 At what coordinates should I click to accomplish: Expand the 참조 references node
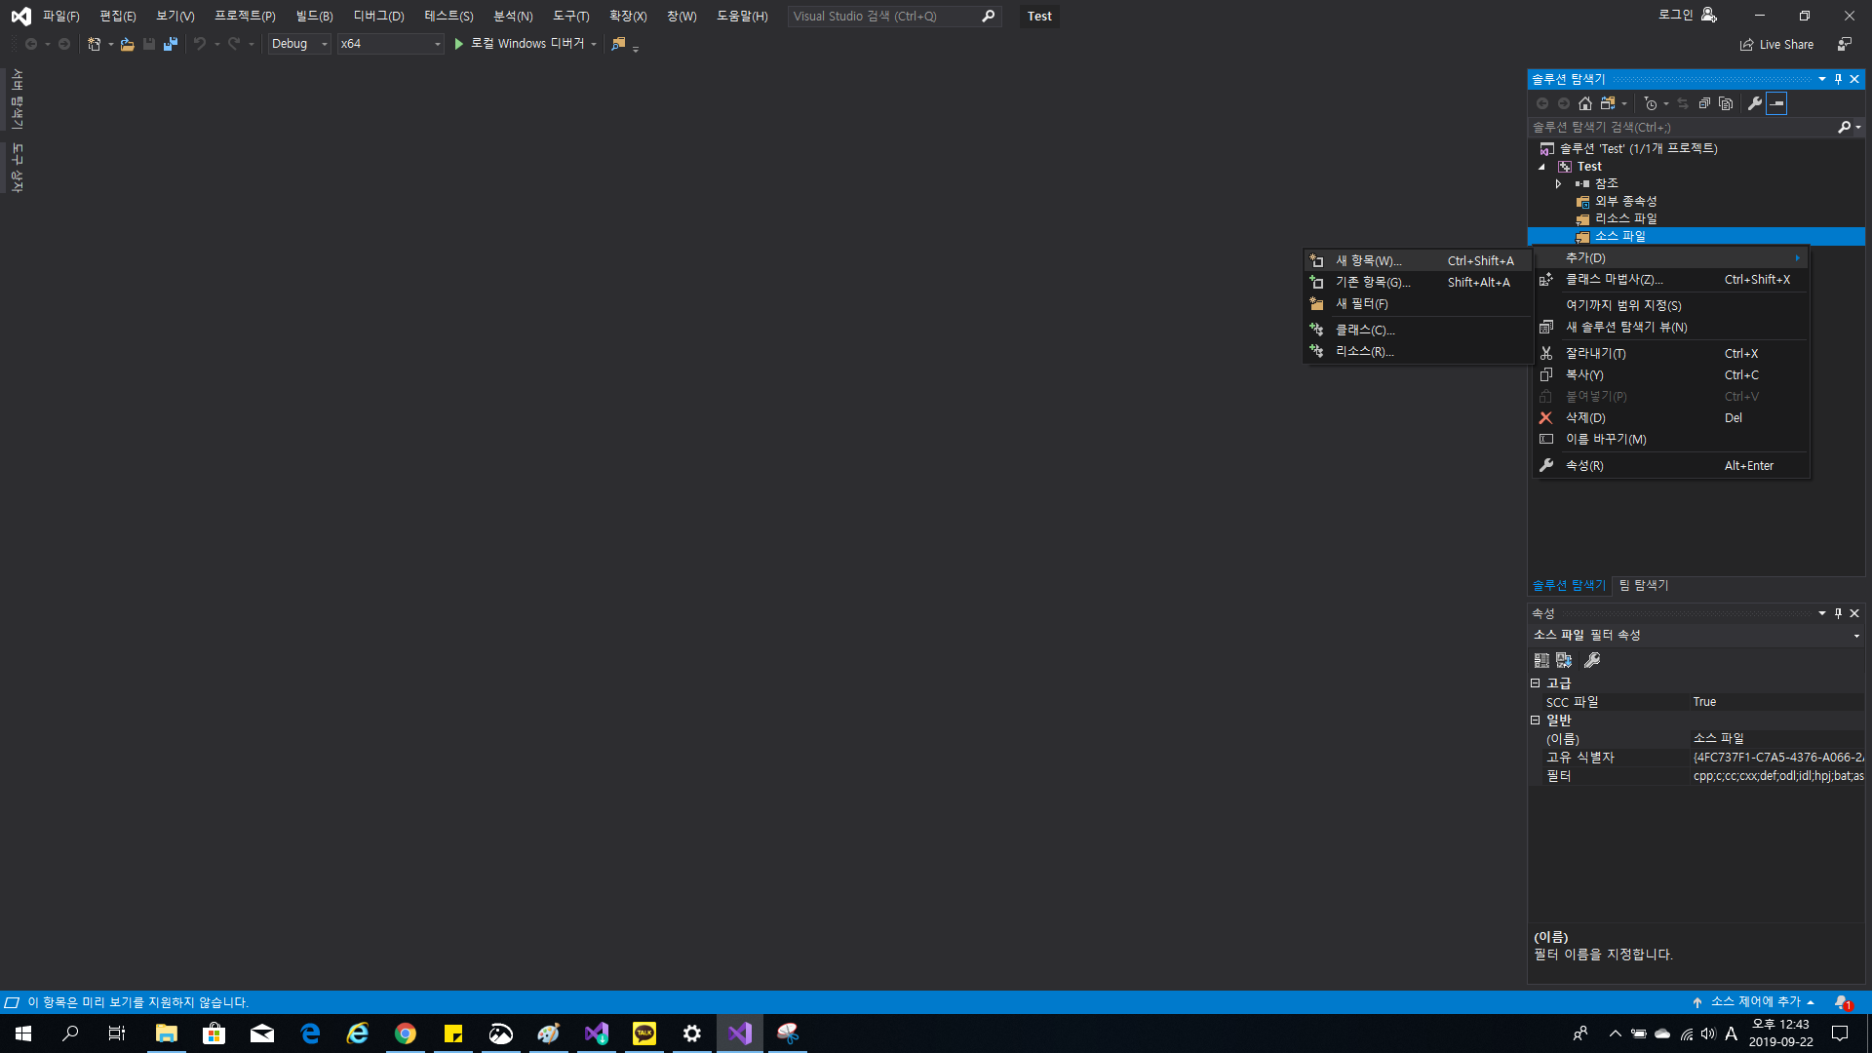click(x=1558, y=183)
